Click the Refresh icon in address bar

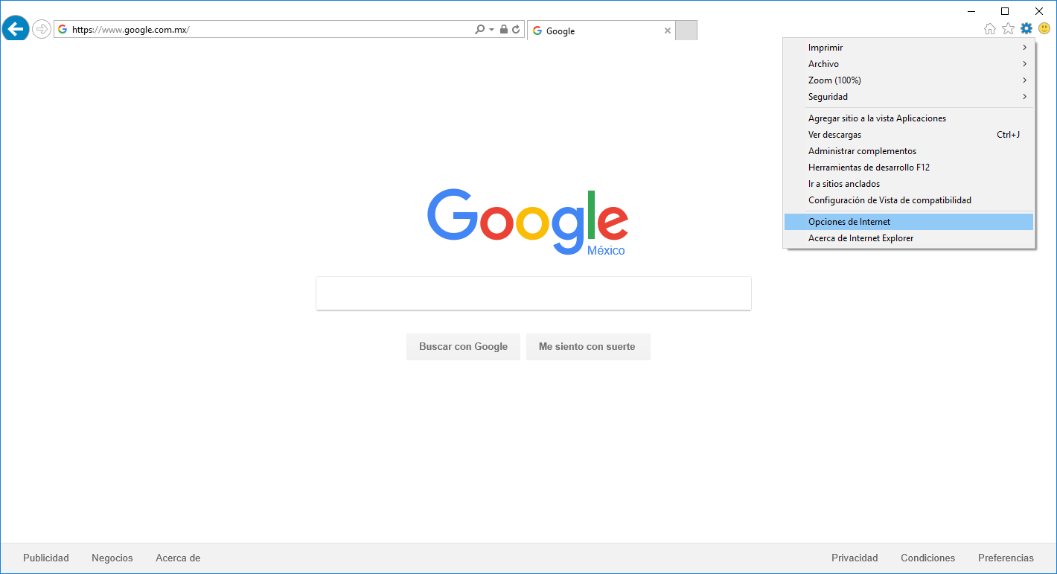[516, 30]
